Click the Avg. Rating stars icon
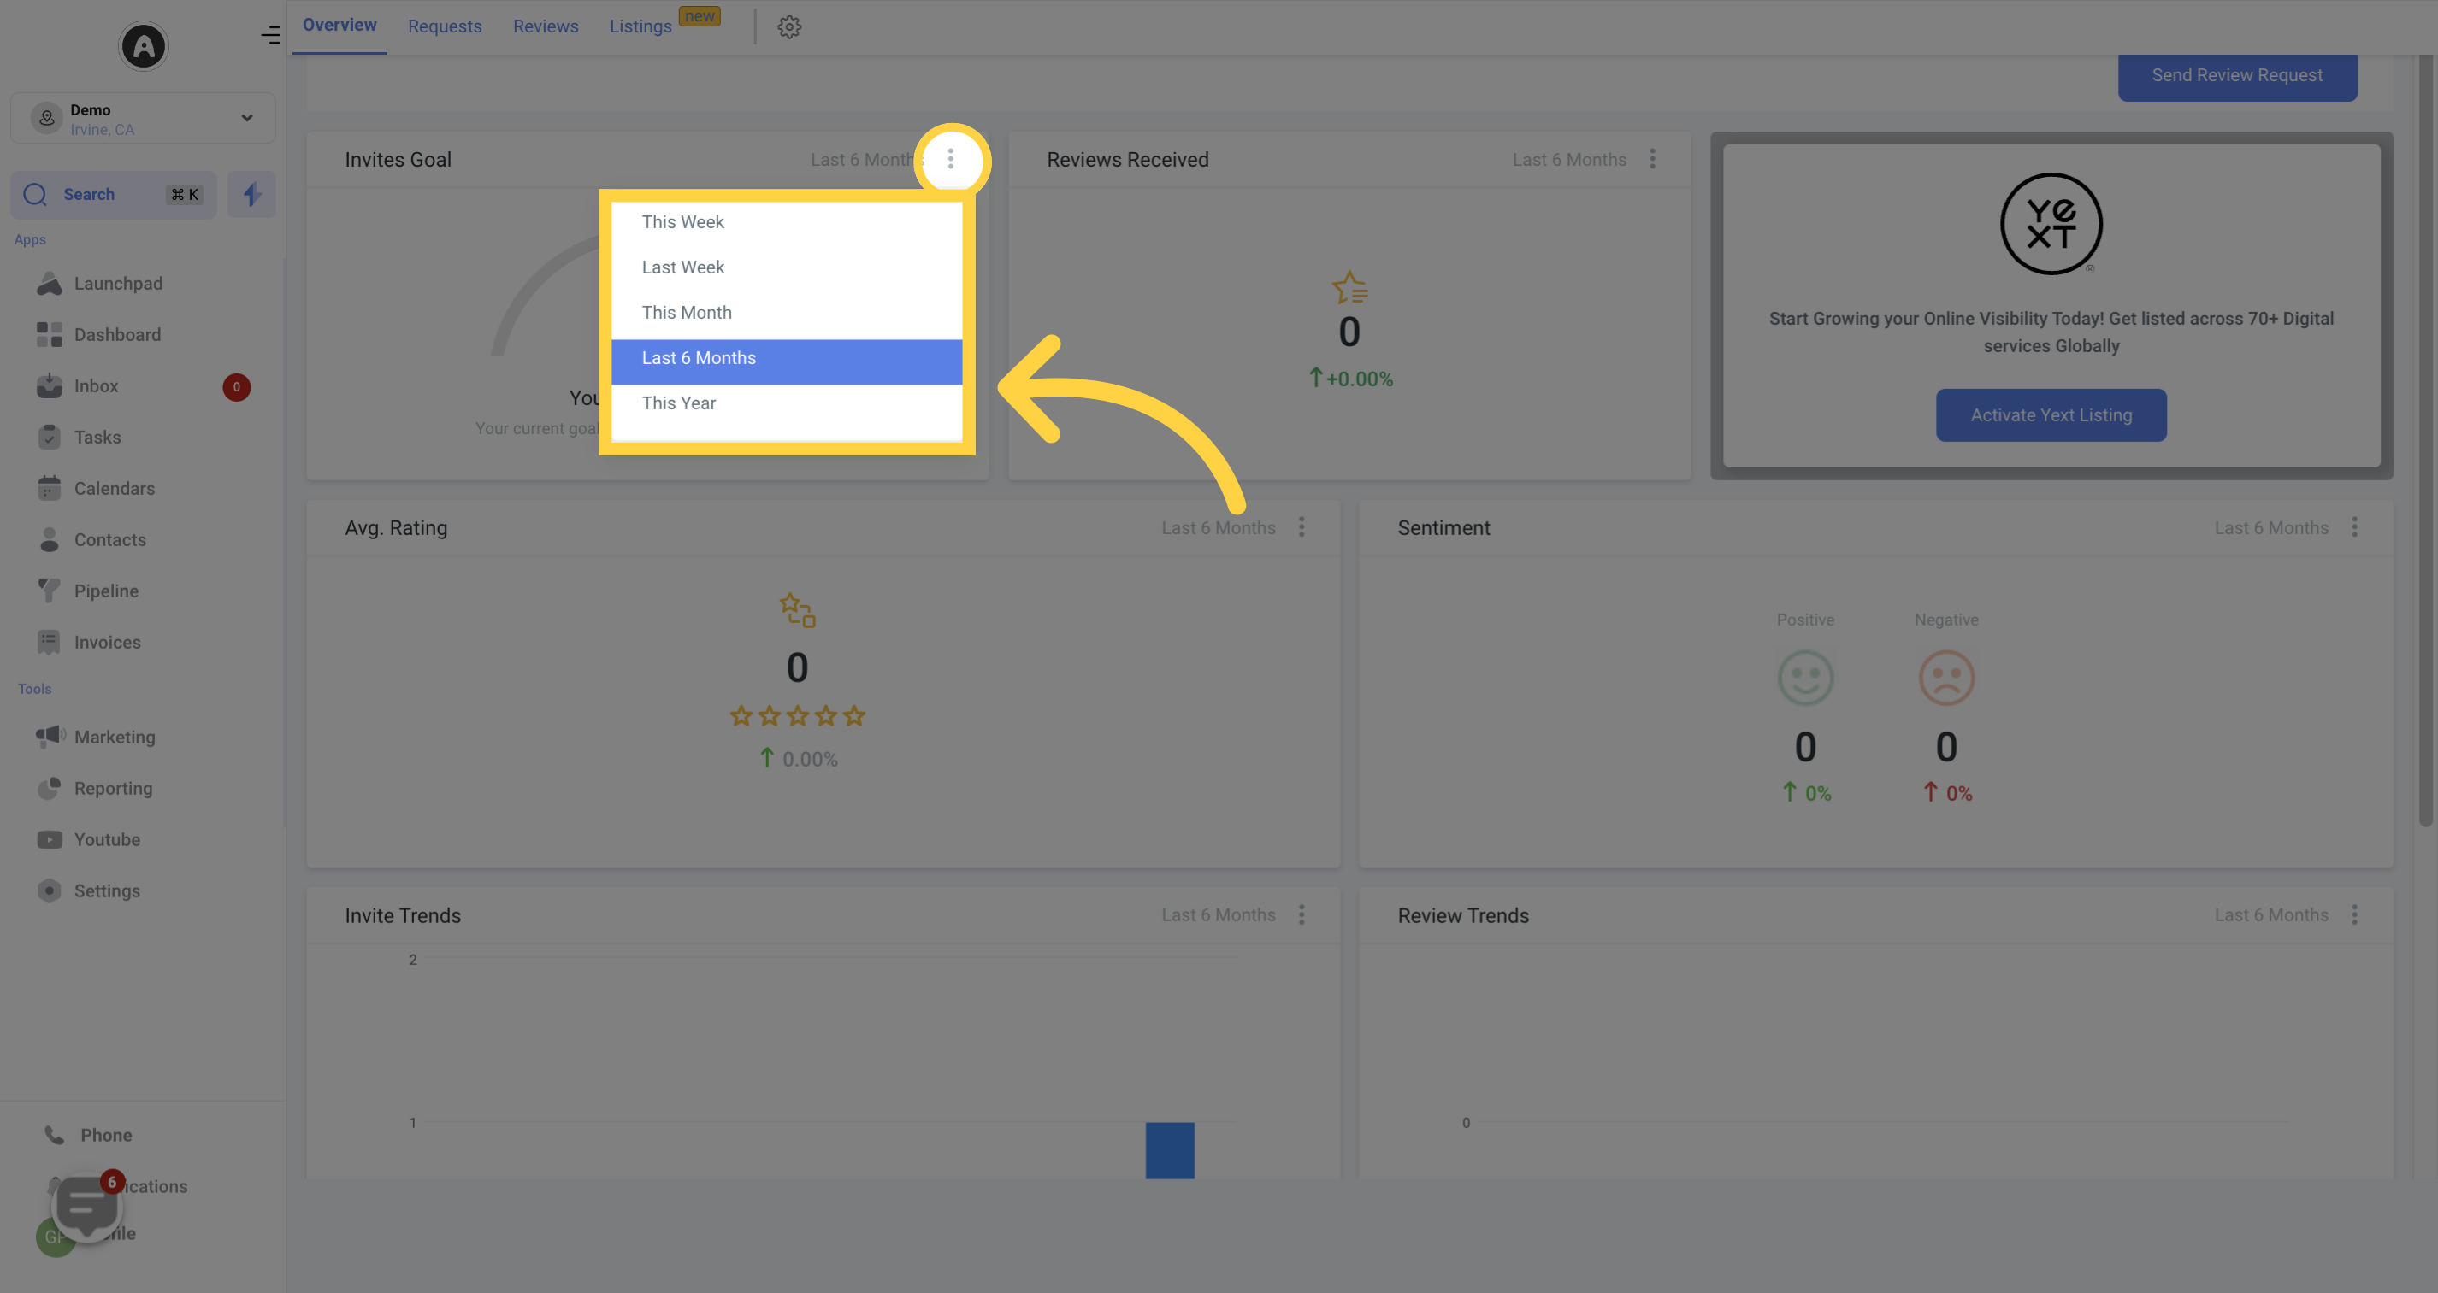Viewport: 2438px width, 1293px height. tap(798, 610)
